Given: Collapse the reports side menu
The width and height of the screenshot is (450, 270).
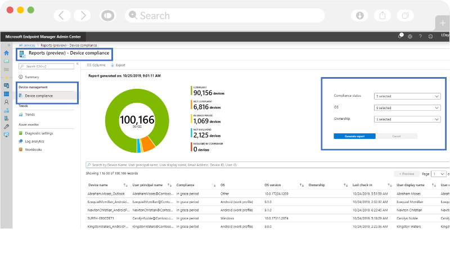Looking at the screenshot, I should pyautogui.click(x=78, y=64).
